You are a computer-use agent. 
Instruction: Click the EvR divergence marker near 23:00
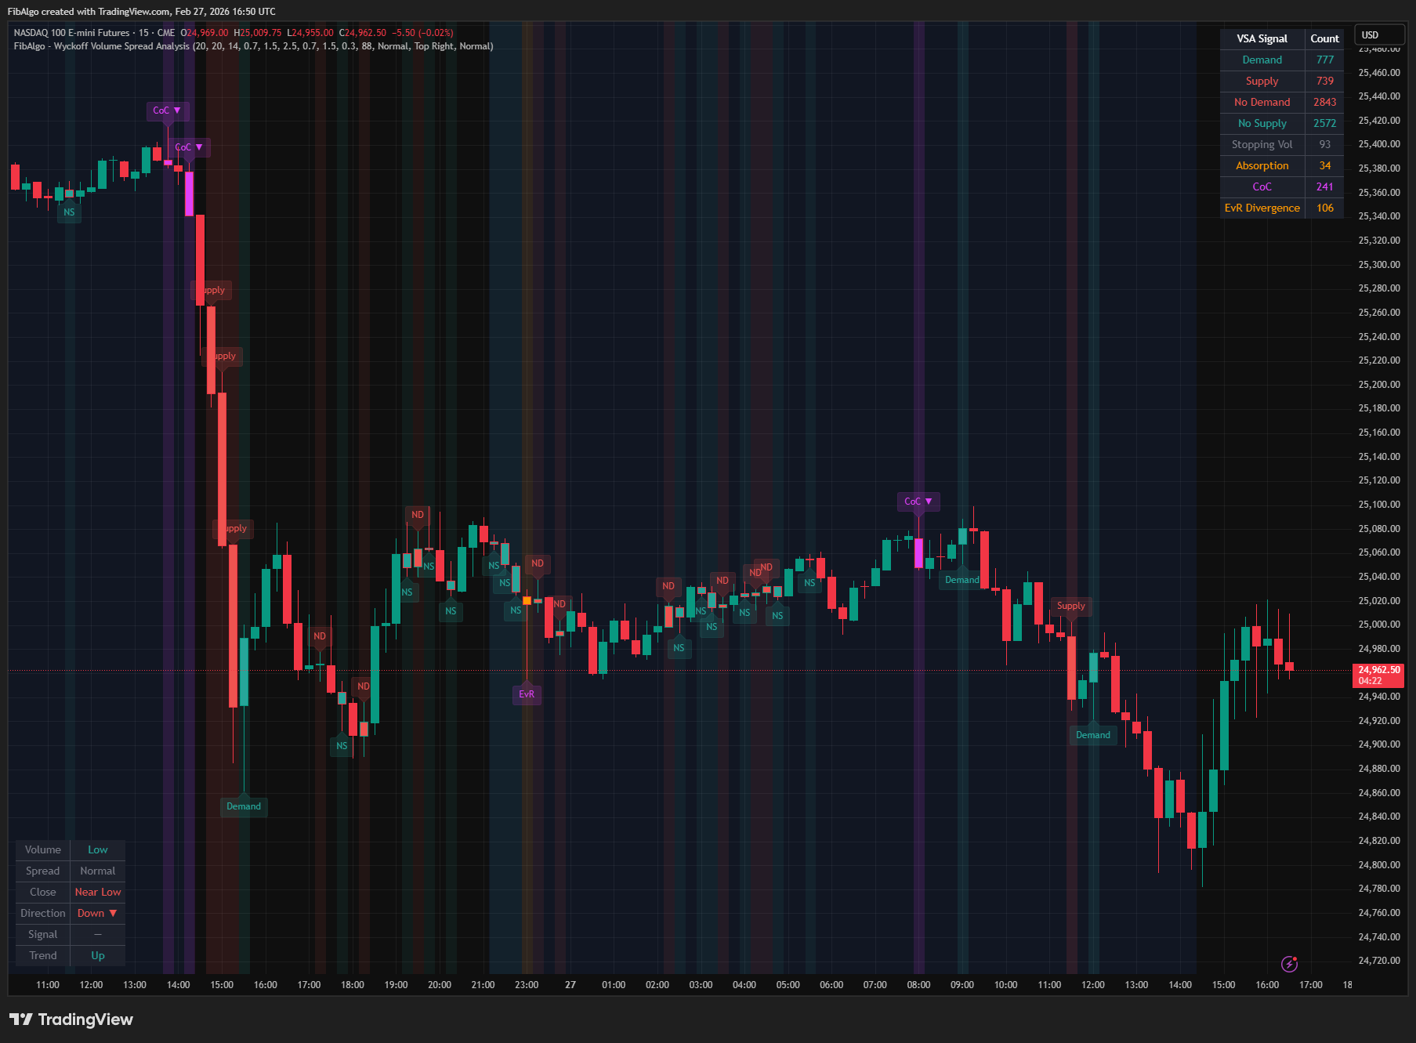(x=526, y=694)
